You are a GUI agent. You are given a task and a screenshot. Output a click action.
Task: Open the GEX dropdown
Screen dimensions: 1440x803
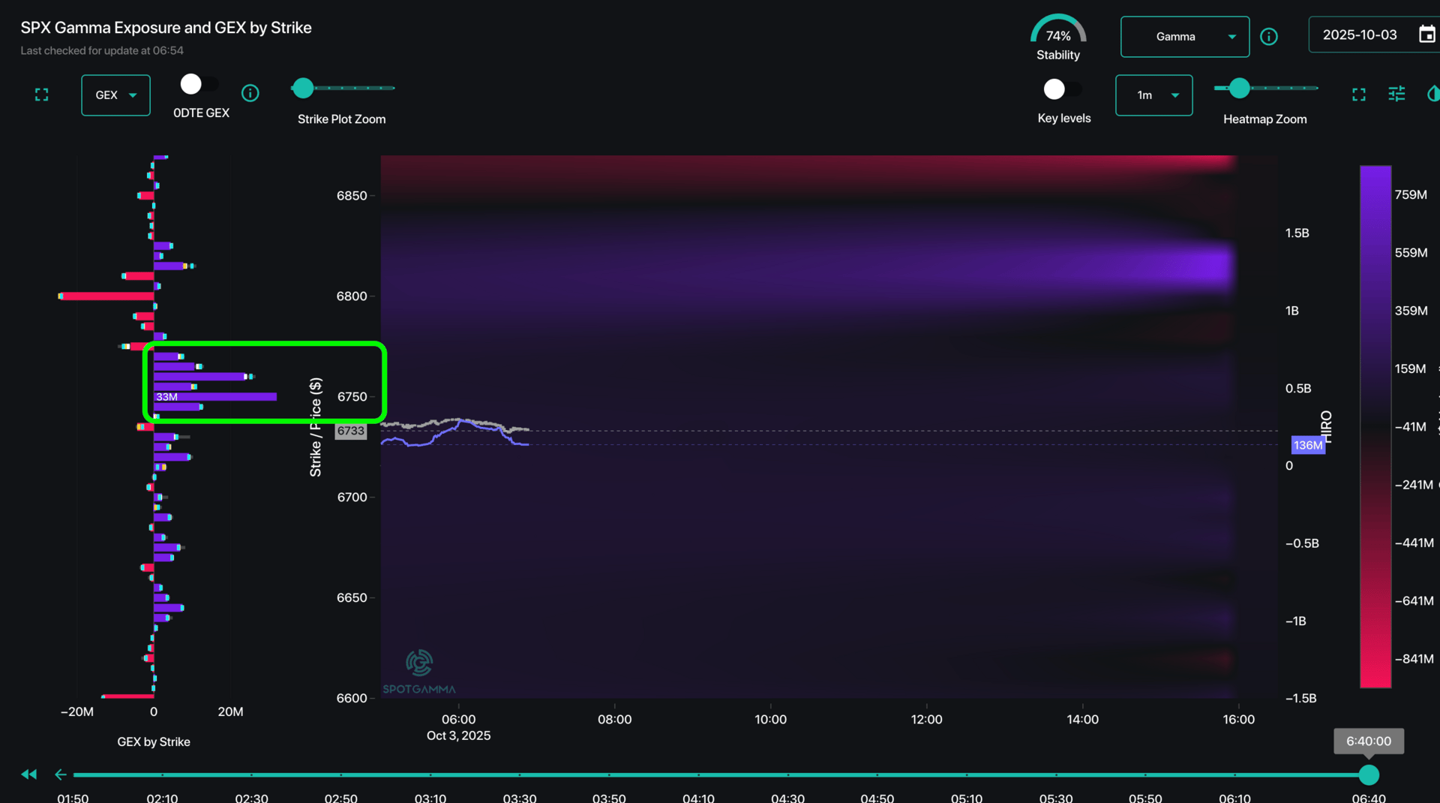[x=115, y=95]
